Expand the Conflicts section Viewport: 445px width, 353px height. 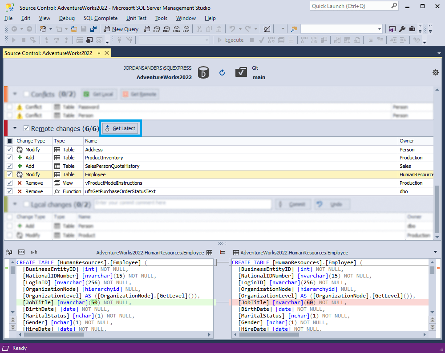(14, 94)
